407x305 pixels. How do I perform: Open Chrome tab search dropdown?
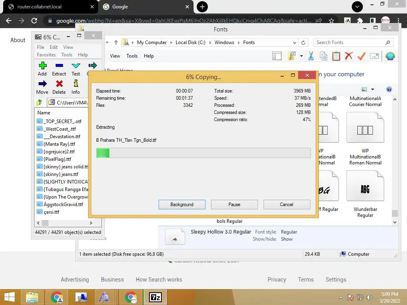(357, 7)
